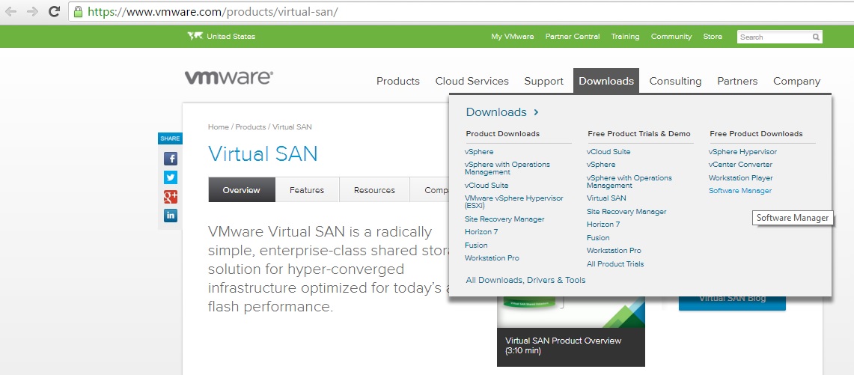Select the Overview tab
854x375 pixels.
[x=242, y=190]
